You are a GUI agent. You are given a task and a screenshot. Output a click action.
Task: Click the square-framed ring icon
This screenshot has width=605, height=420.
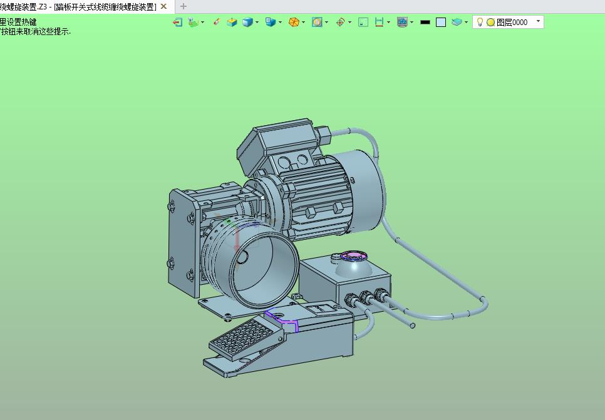pos(317,23)
